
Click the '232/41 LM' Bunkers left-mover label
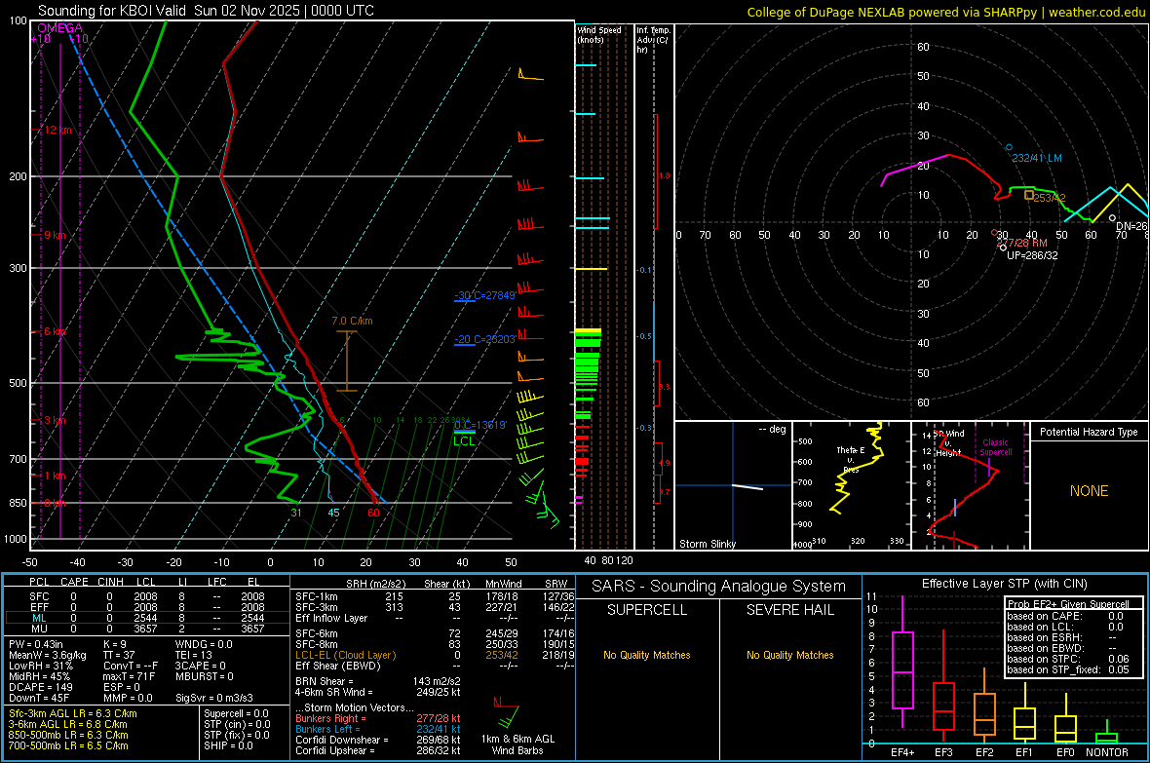pyautogui.click(x=1036, y=158)
